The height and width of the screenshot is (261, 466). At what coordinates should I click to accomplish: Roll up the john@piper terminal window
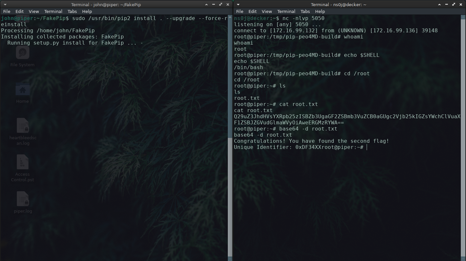207,5
